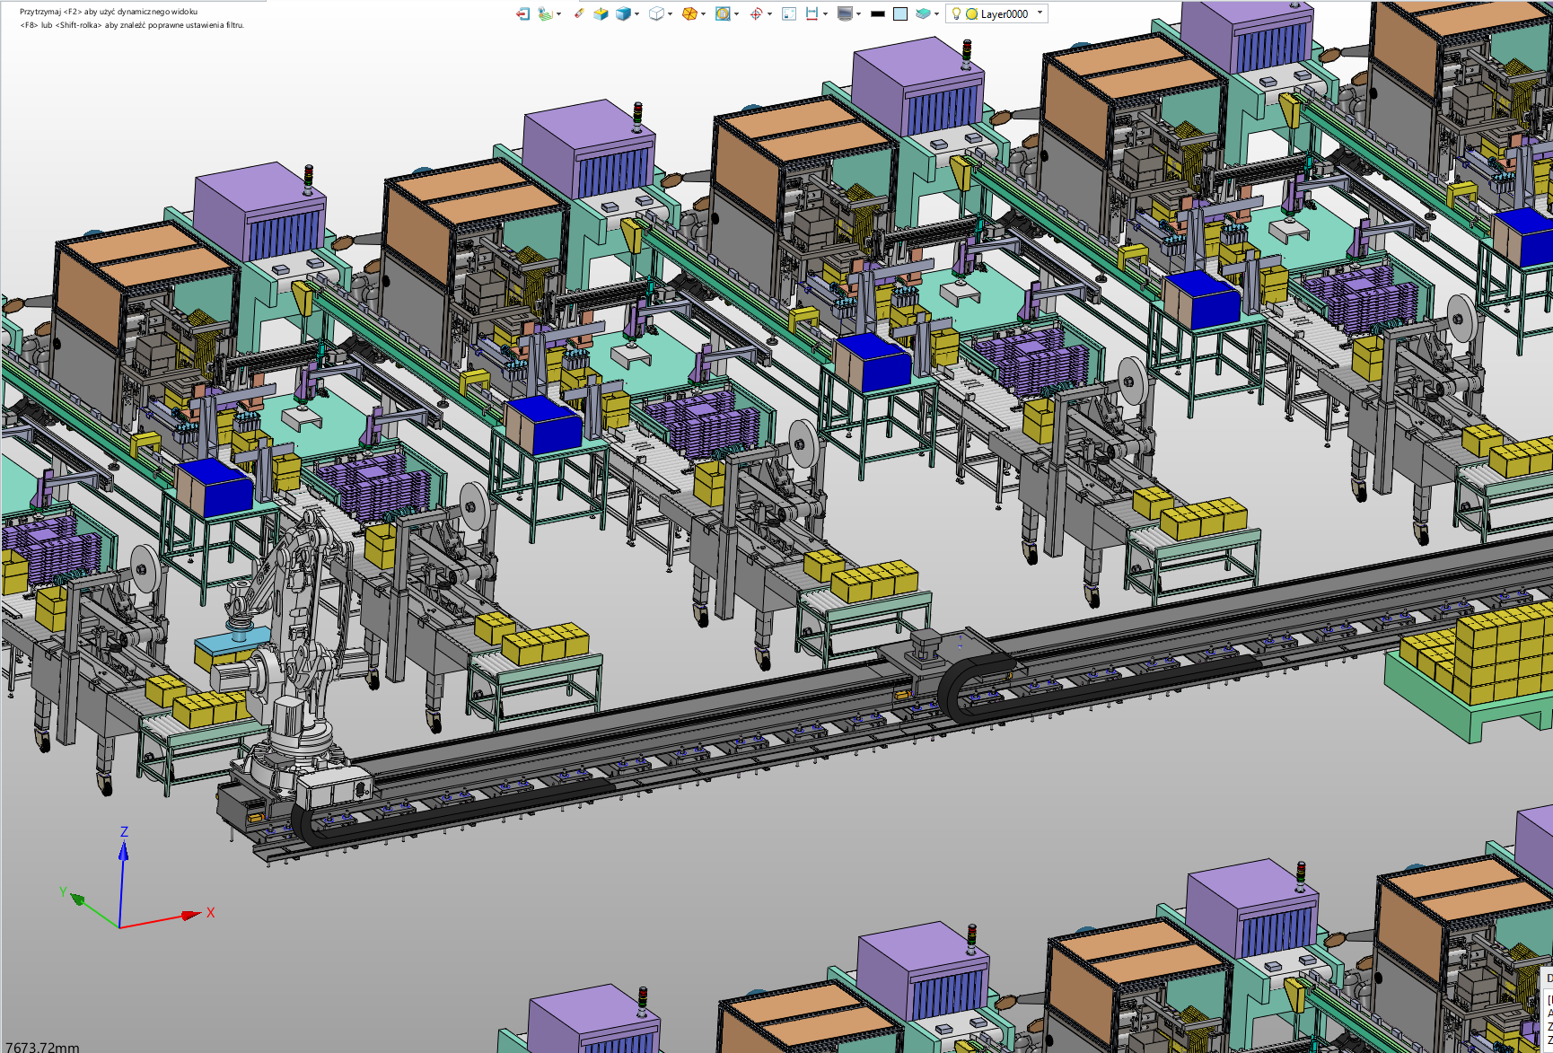Select the orange polyhedron mesh icon
This screenshot has height=1053, width=1553.
pyautogui.click(x=689, y=13)
